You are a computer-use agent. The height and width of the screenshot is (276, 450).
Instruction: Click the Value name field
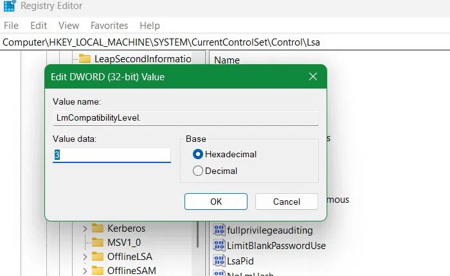tap(186, 118)
